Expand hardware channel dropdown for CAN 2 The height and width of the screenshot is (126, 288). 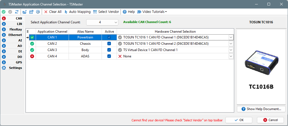pos(231,44)
